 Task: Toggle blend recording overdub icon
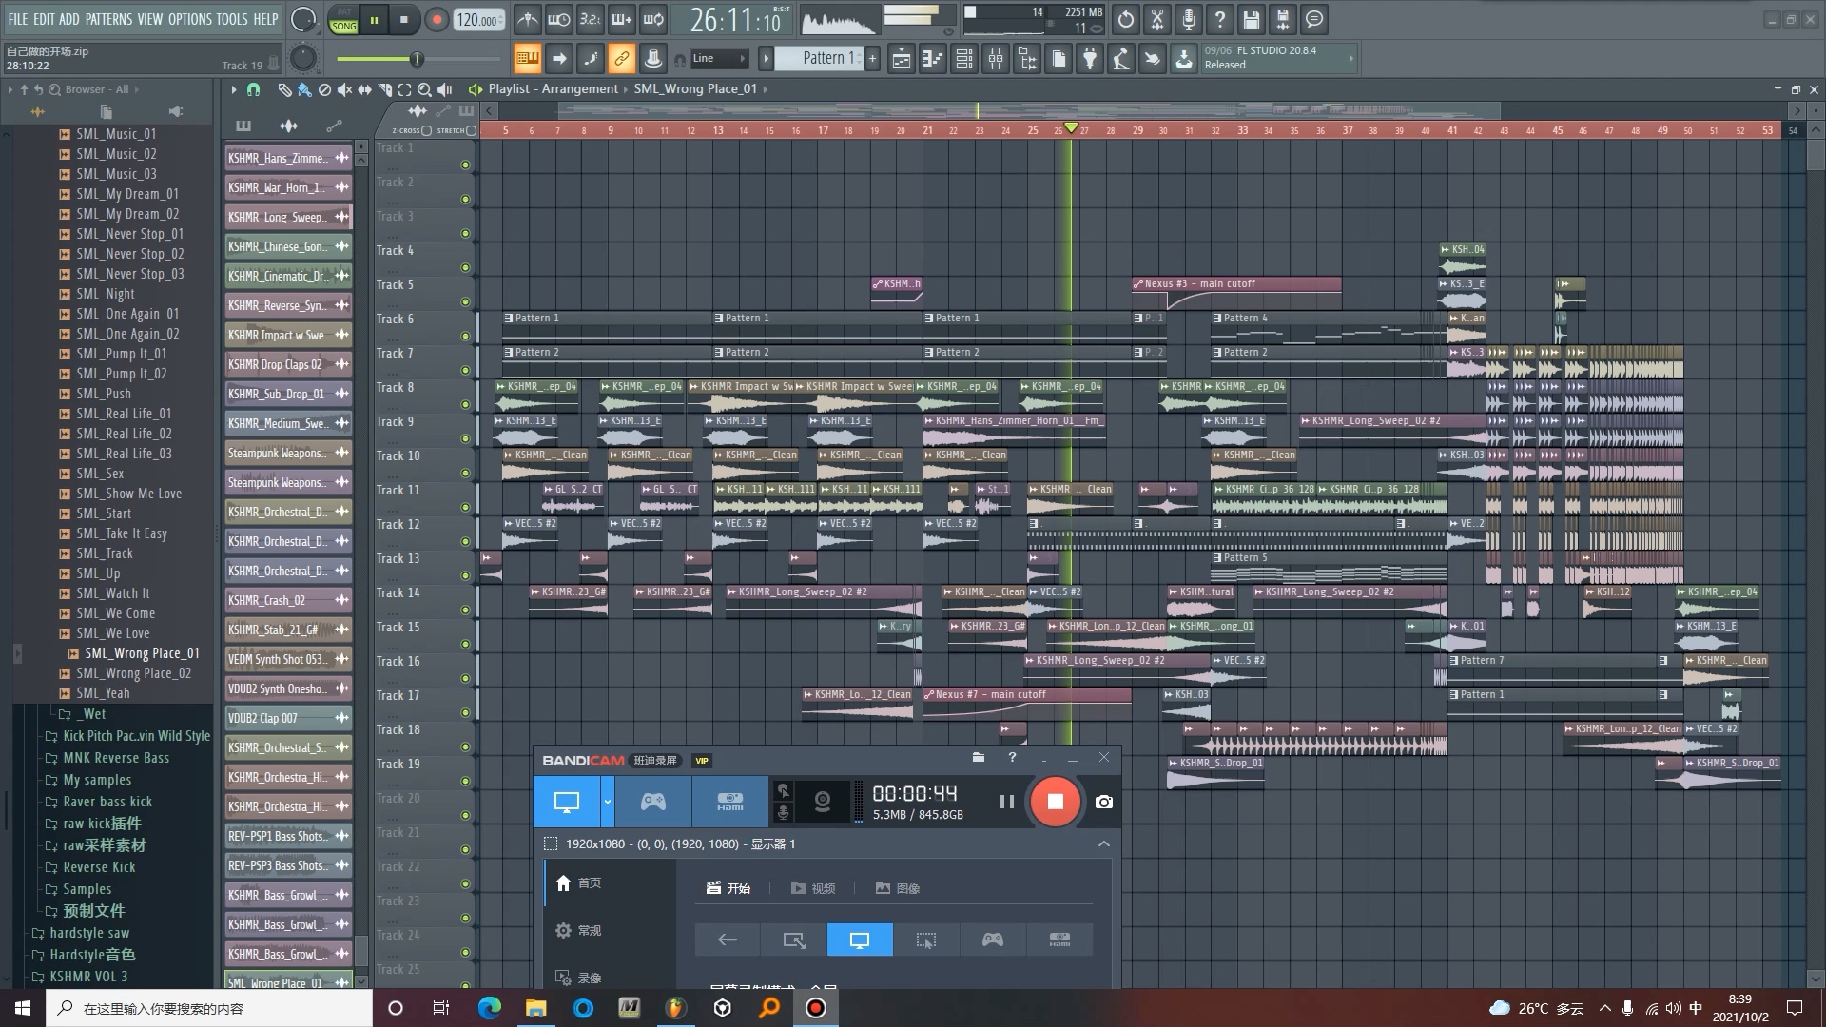click(622, 19)
